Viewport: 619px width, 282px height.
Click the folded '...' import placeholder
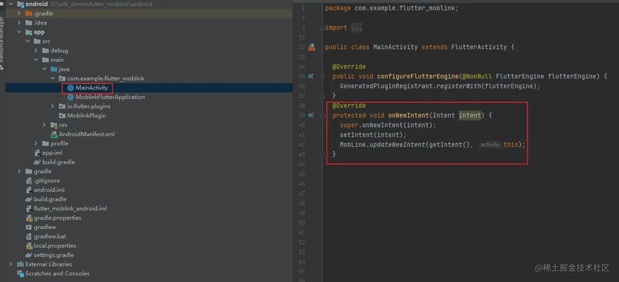pos(356,28)
